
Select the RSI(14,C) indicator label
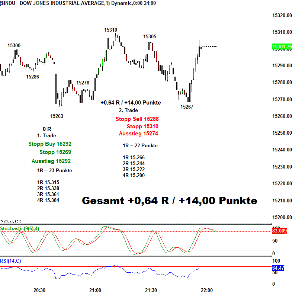click(x=11, y=261)
